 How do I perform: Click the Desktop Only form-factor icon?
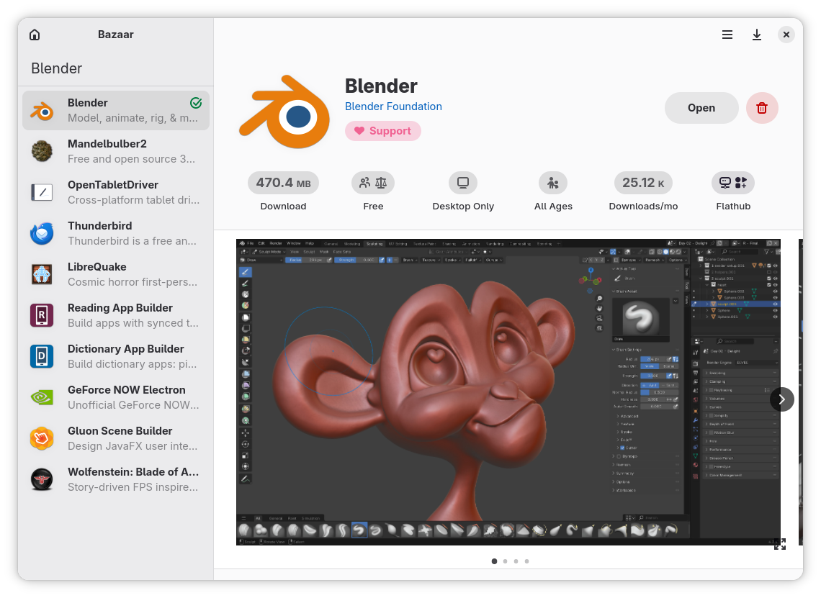[x=463, y=183]
